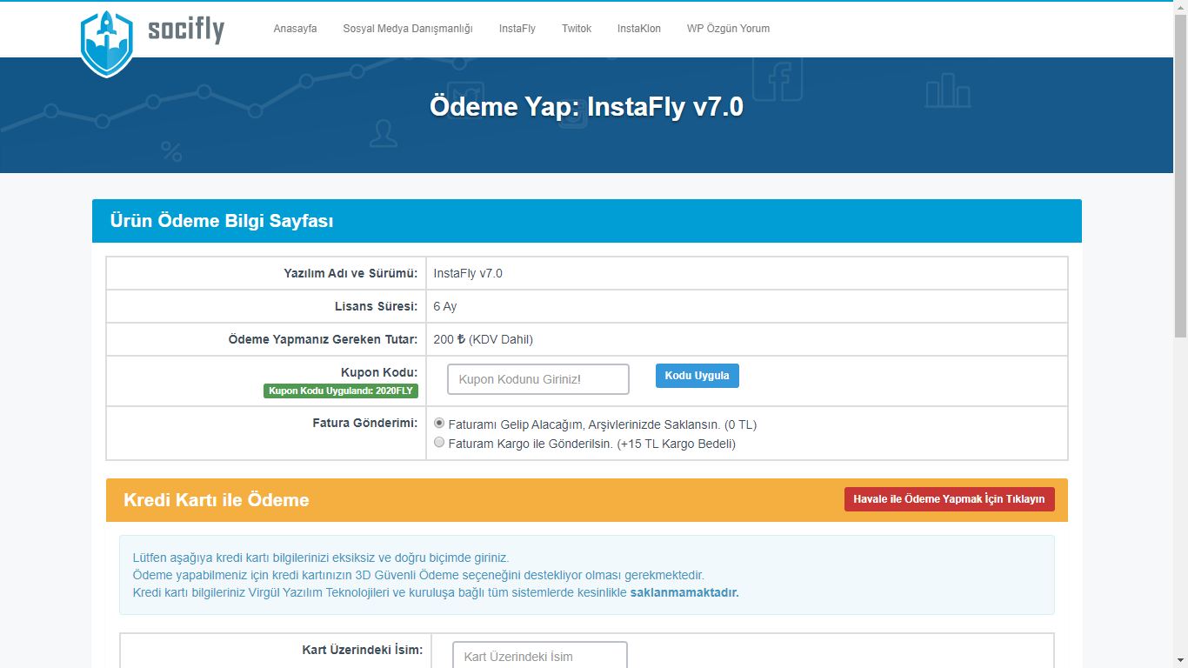Select Faturamı Gelip Alacağım radio option
This screenshot has width=1188, height=668.
coord(439,424)
